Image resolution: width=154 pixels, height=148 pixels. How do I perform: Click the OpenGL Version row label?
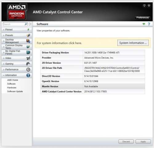pos(51,81)
